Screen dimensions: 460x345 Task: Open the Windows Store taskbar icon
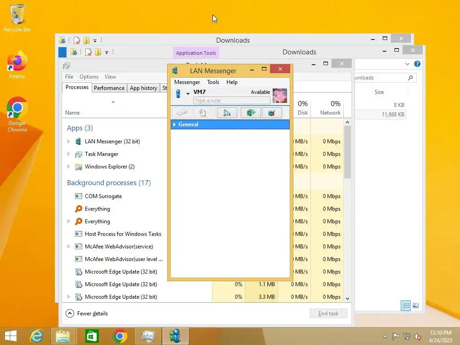92,336
